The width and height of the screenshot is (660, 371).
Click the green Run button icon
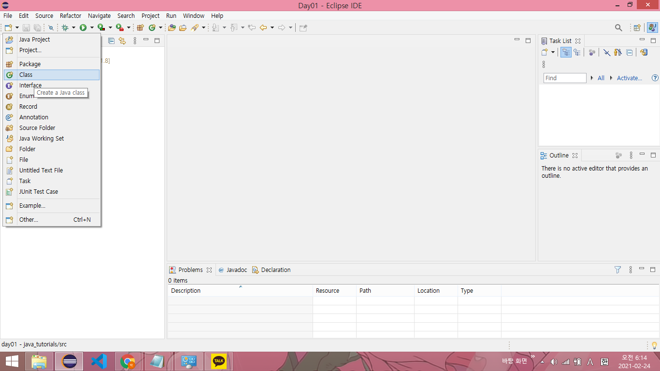tap(83, 28)
